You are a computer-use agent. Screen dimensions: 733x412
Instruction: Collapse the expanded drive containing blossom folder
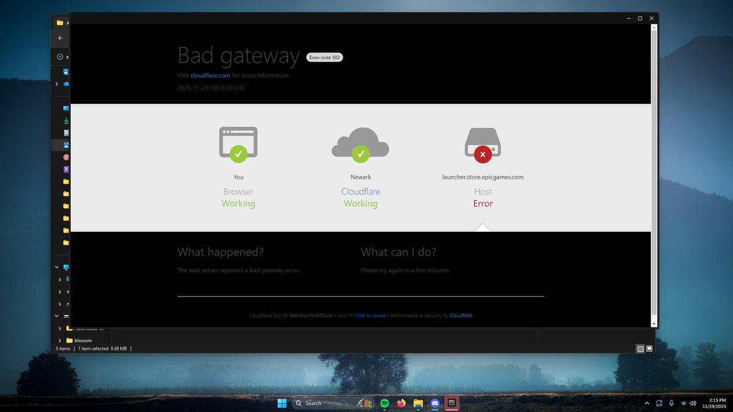pyautogui.click(x=57, y=316)
